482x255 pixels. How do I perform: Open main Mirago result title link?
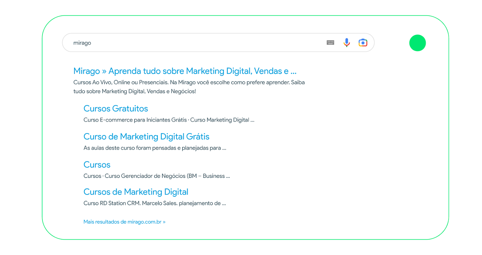tap(185, 71)
